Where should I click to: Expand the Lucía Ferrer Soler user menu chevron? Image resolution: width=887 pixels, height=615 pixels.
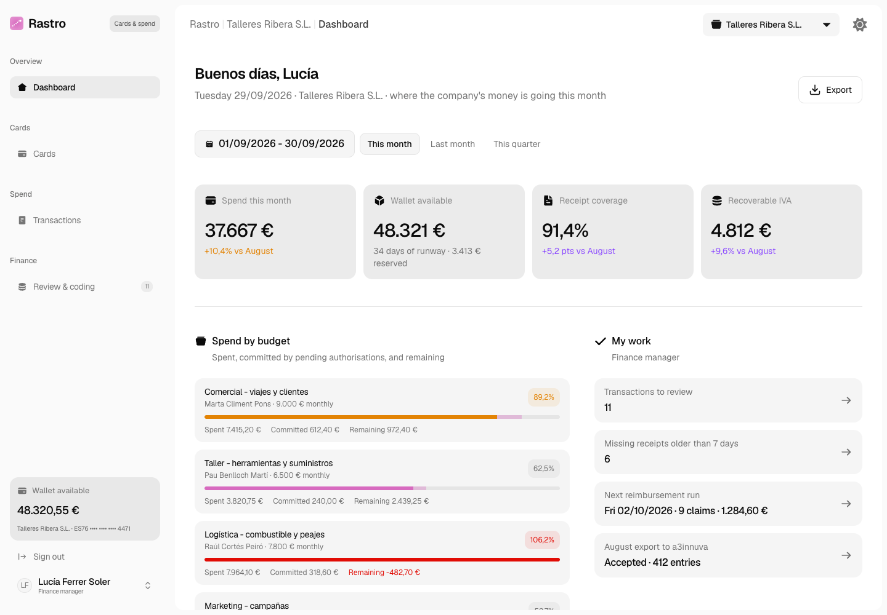(148, 585)
